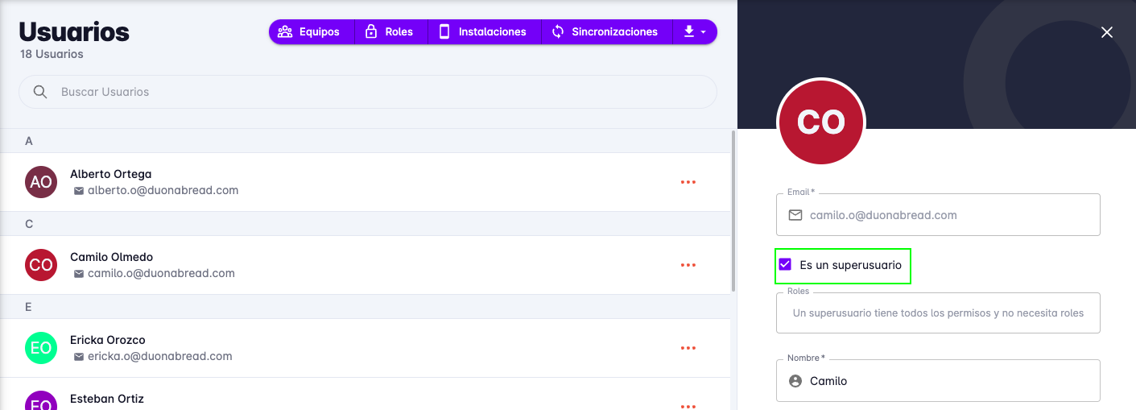Expand the download dropdown button
The width and height of the screenshot is (1136, 410).
tap(694, 32)
